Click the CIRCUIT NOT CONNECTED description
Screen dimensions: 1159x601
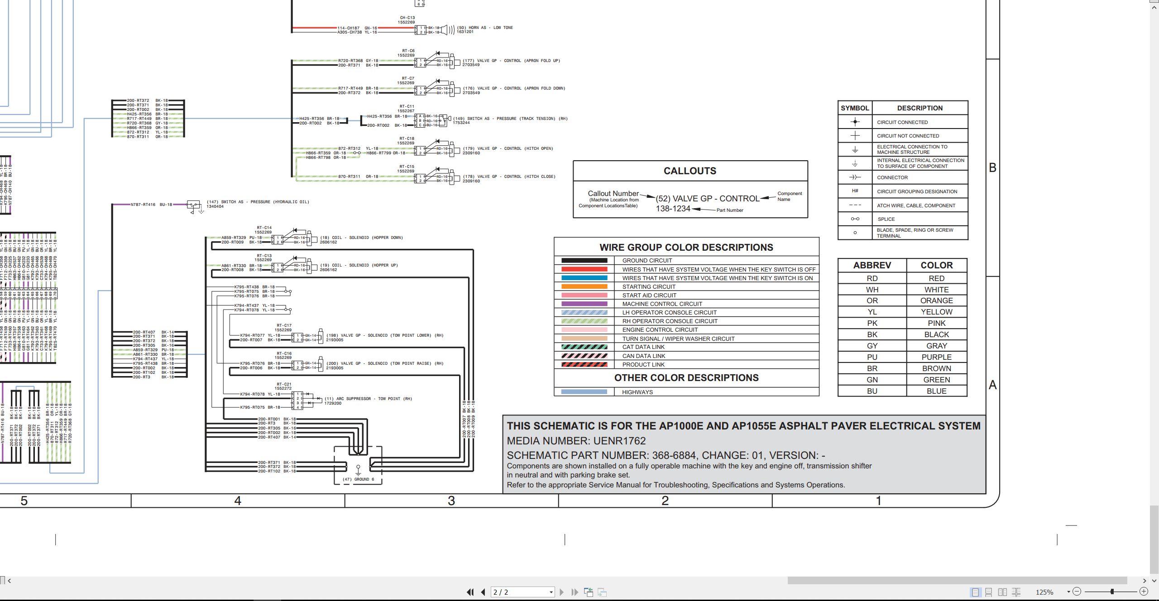pos(908,136)
